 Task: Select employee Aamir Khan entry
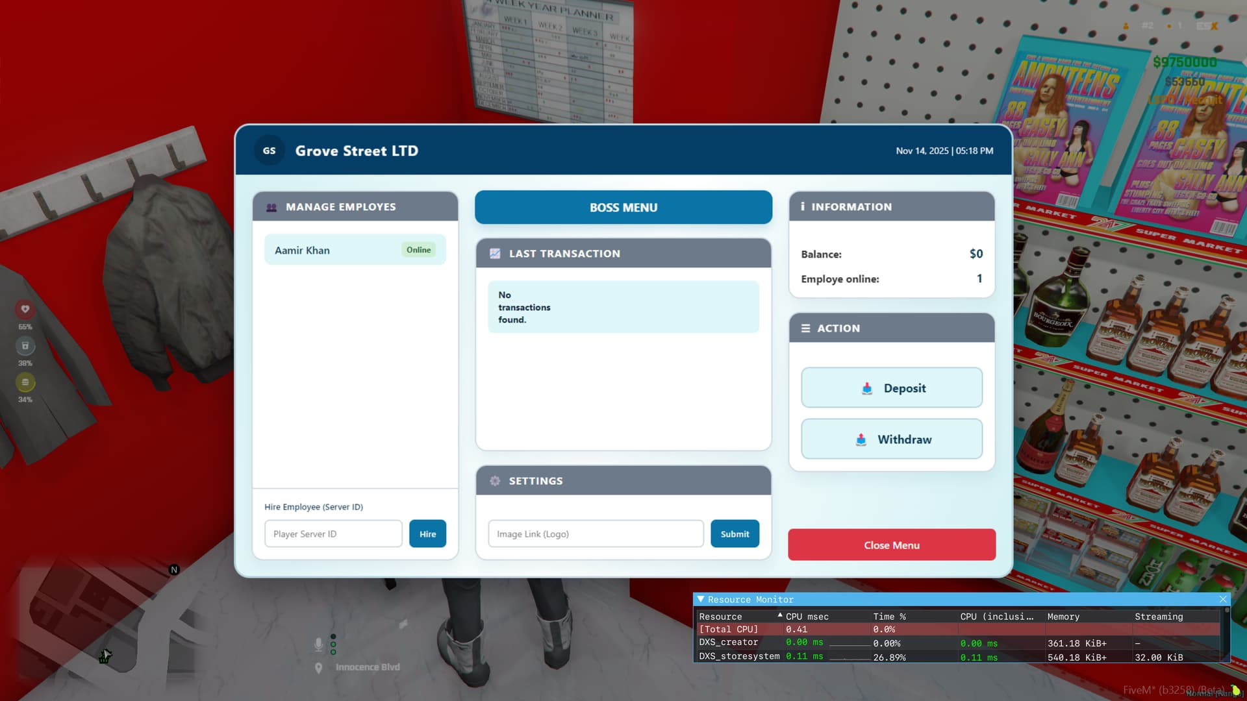(x=325, y=250)
